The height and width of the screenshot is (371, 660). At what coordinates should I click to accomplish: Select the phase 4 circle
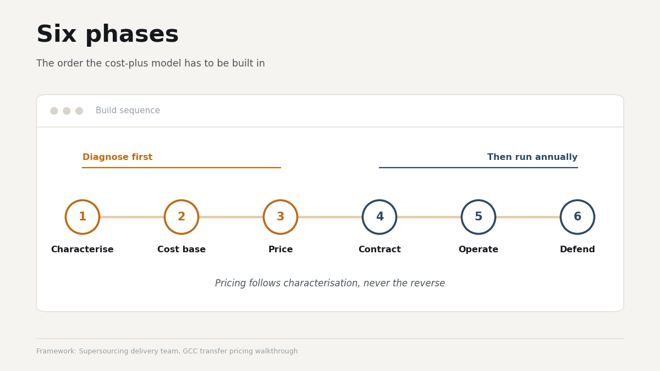point(380,217)
